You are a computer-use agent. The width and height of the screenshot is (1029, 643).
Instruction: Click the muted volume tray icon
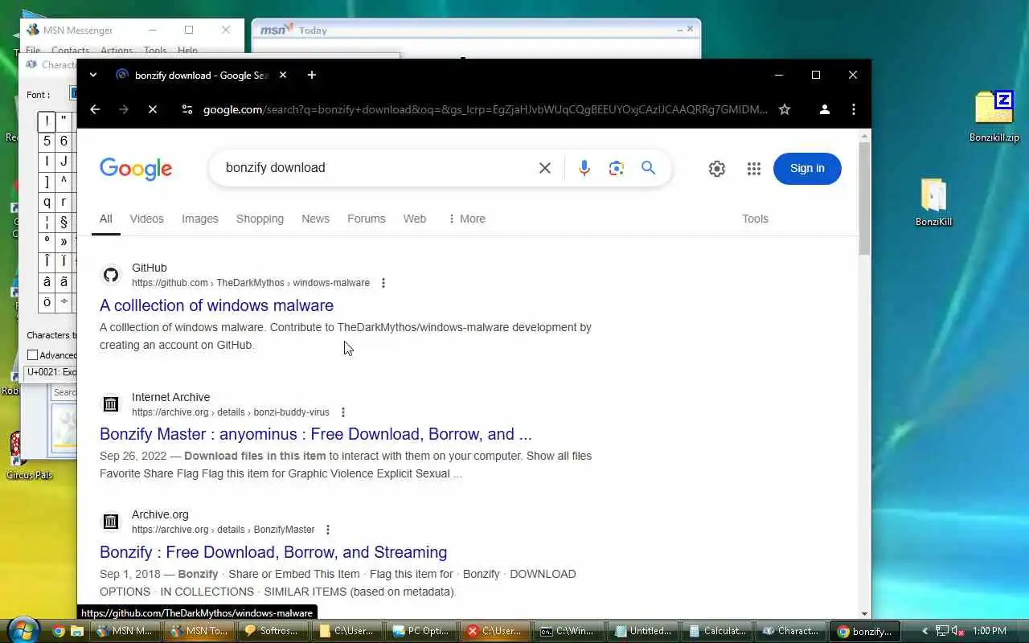click(957, 631)
